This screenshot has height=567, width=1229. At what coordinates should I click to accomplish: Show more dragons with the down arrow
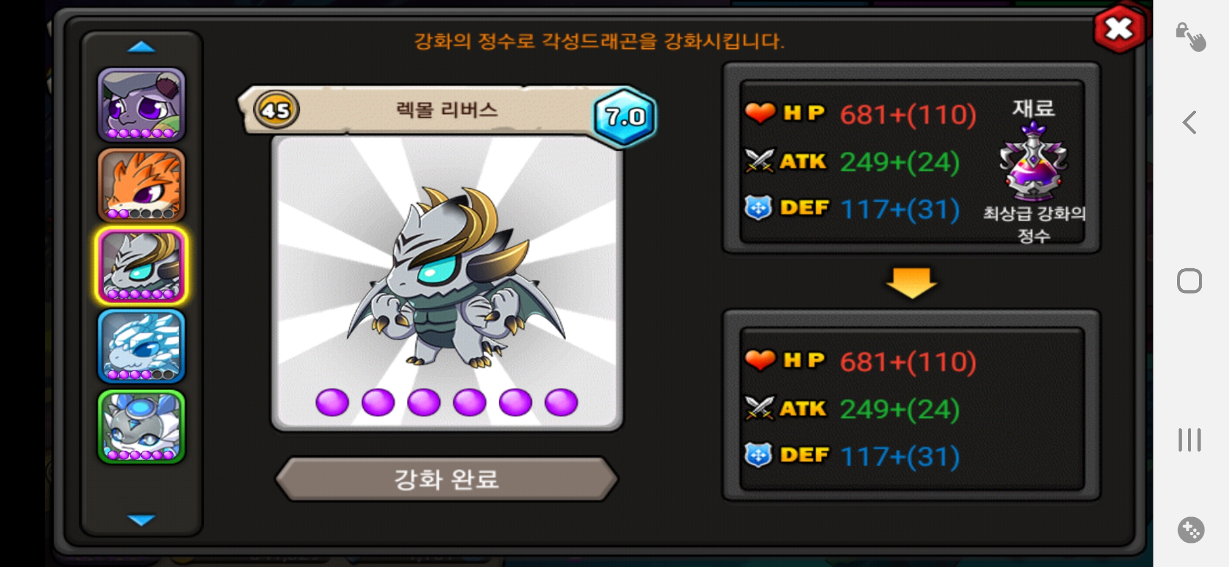pyautogui.click(x=141, y=519)
